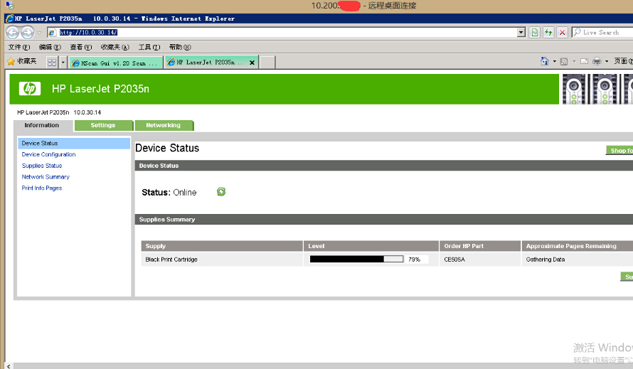This screenshot has height=369, width=633.
Task: Switch to the HScan Gui v1.20 tab
Action: (x=116, y=63)
